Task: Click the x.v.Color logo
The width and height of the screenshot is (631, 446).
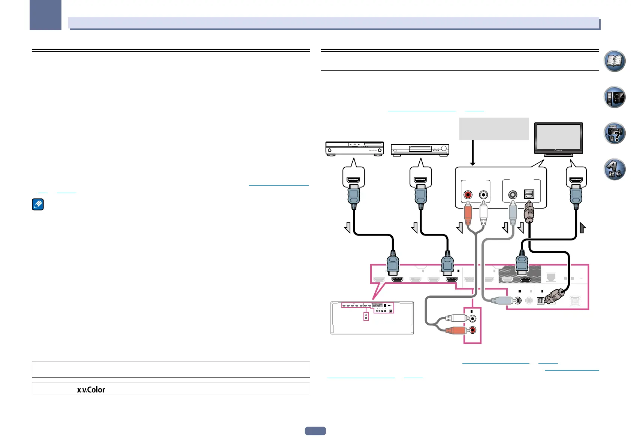Action: (91, 389)
